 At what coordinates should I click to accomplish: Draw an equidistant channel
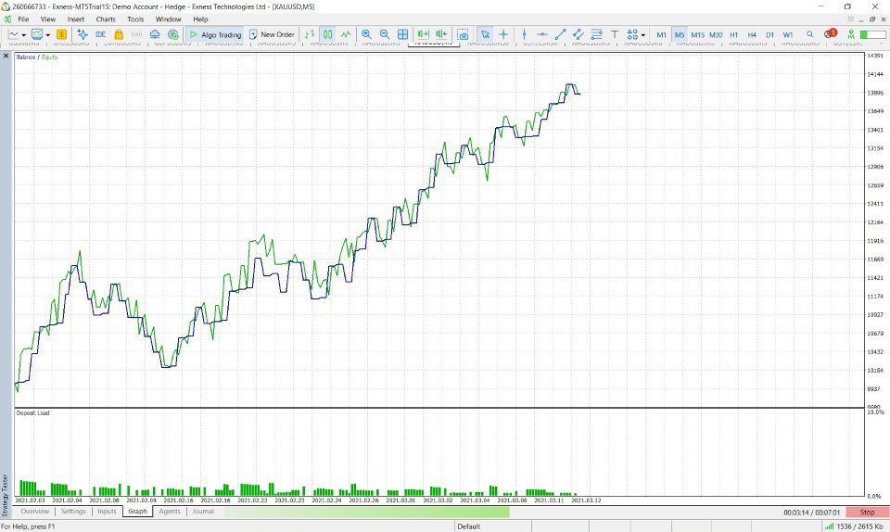coord(578,34)
